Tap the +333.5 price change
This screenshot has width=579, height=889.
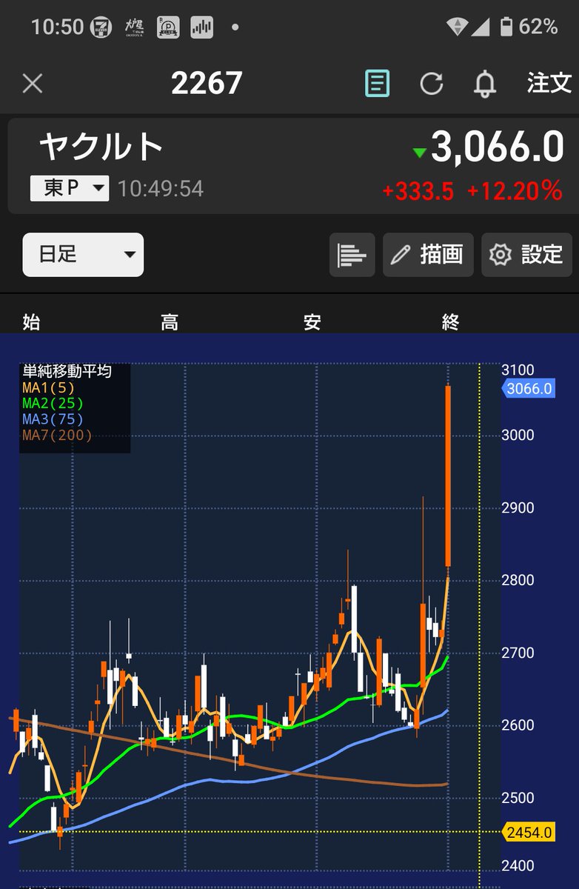tap(418, 191)
